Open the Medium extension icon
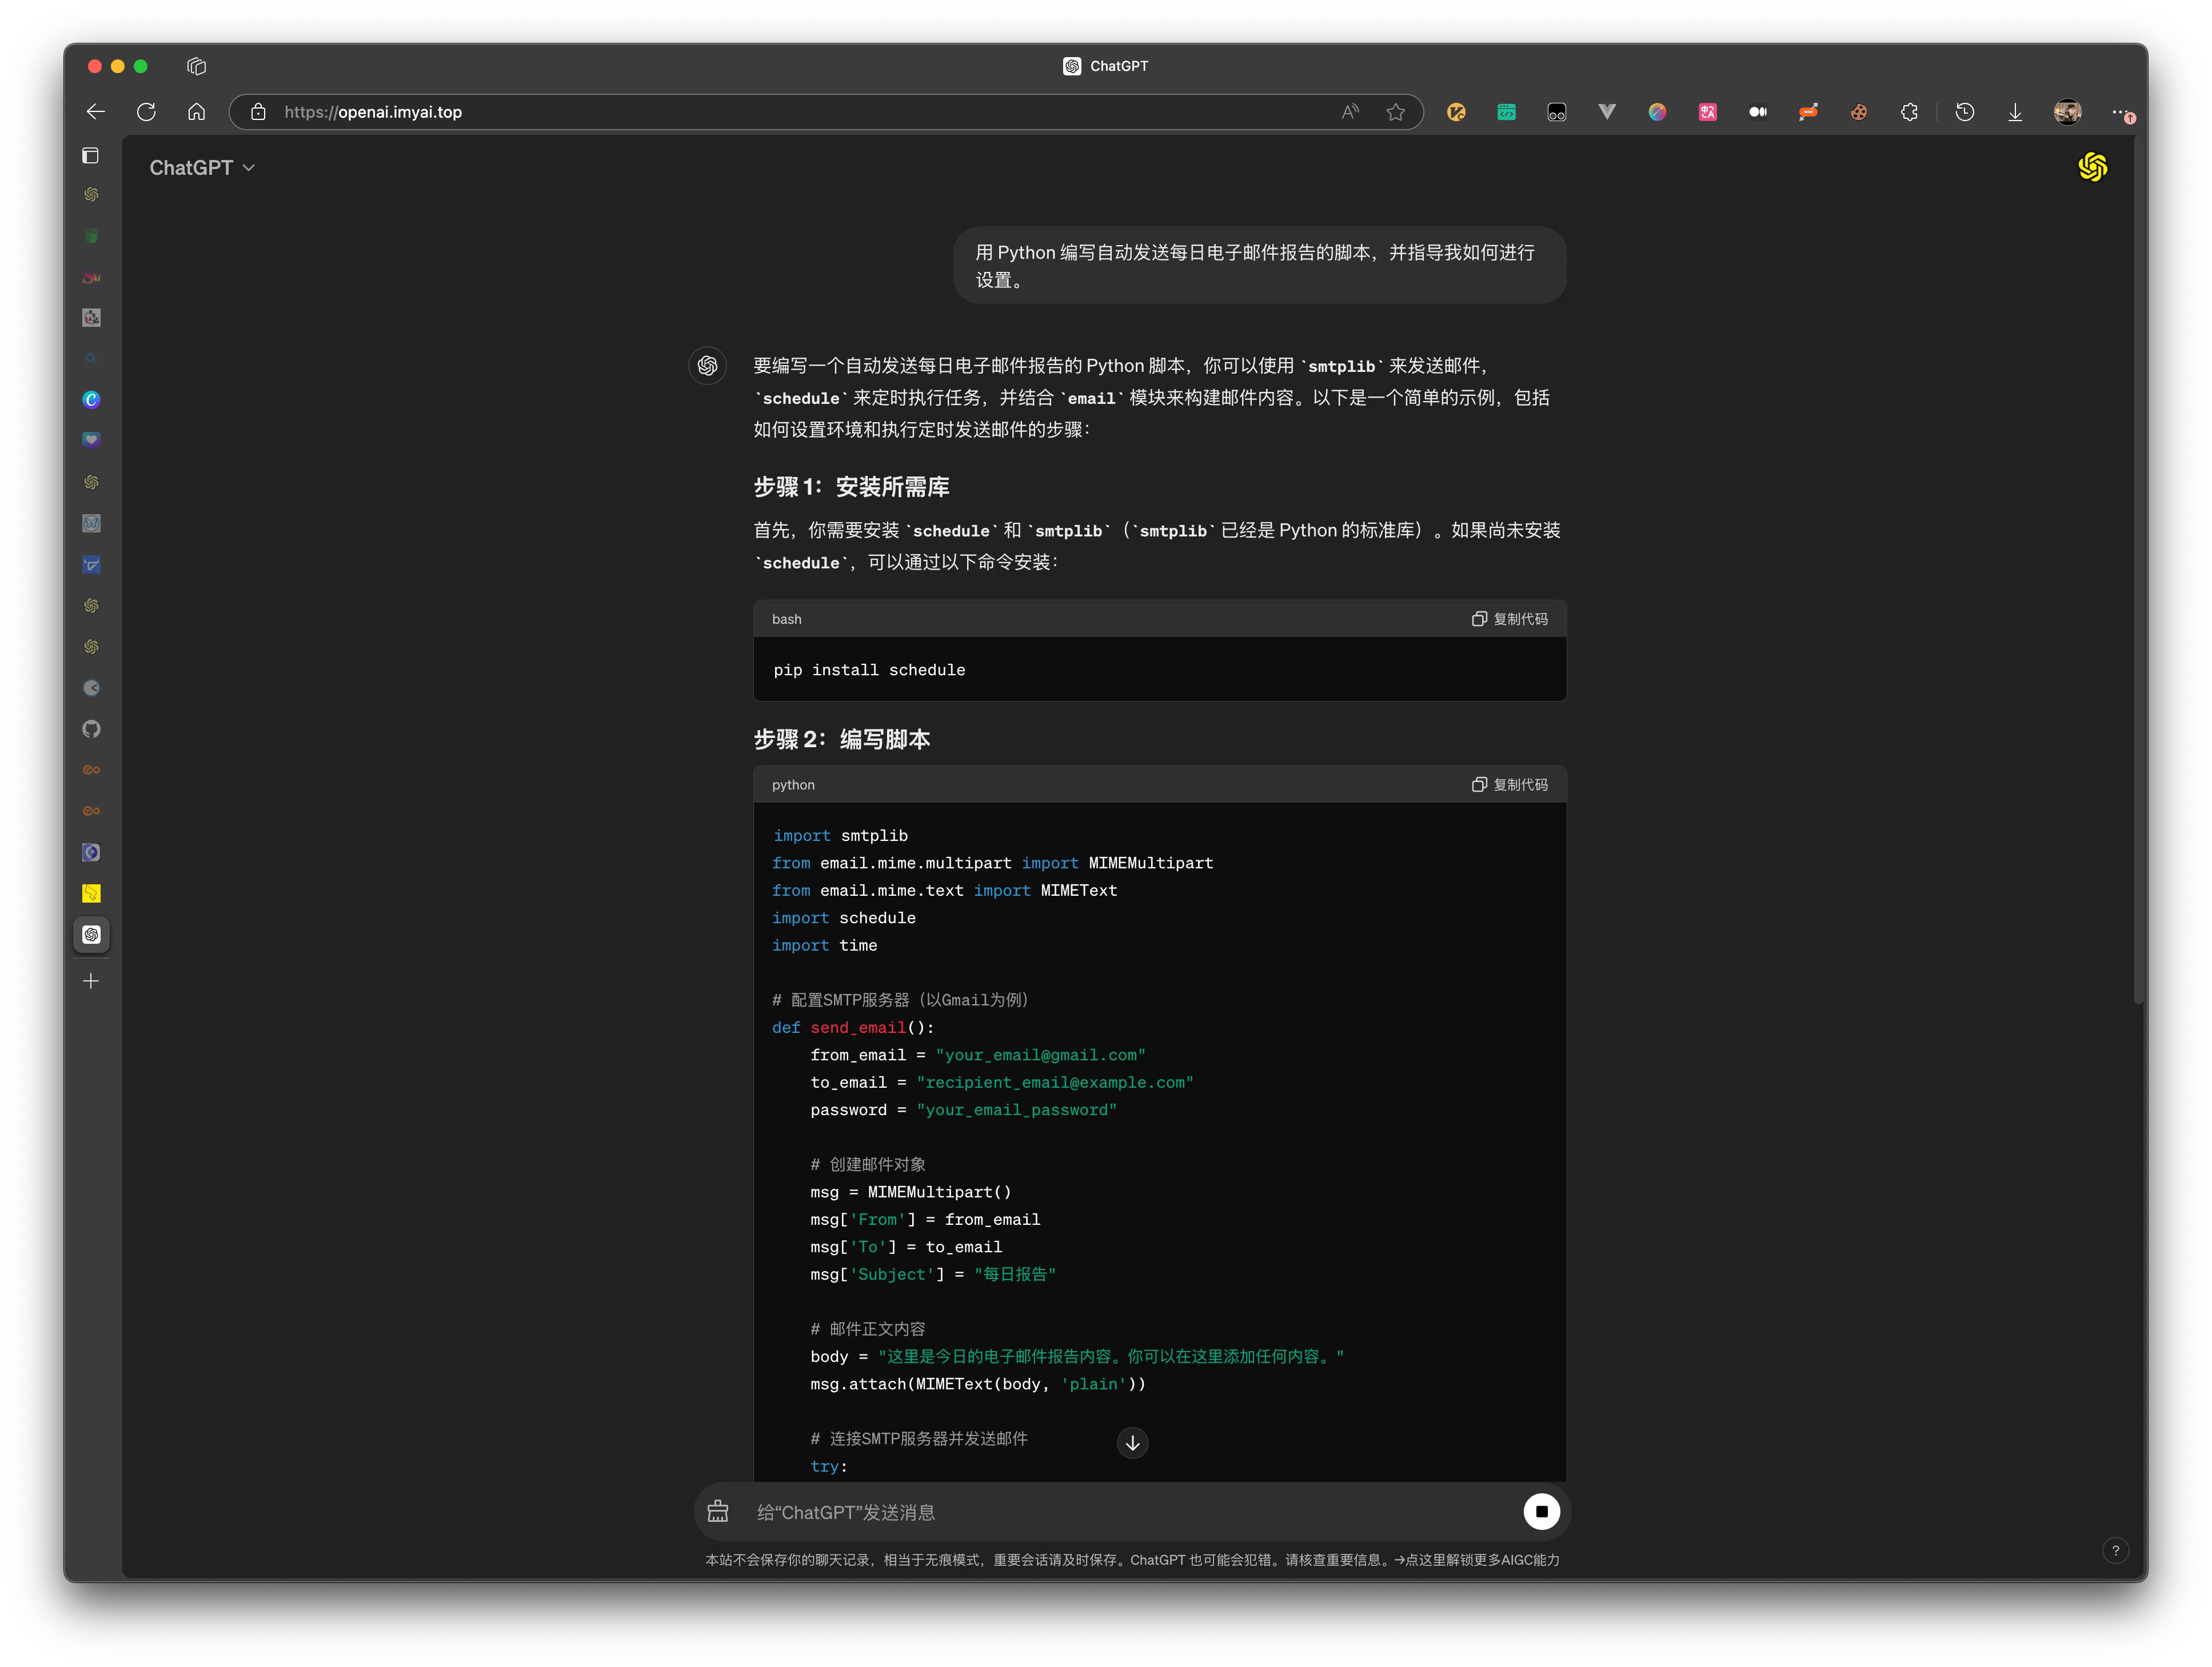This screenshot has width=2212, height=1667. (x=1758, y=112)
